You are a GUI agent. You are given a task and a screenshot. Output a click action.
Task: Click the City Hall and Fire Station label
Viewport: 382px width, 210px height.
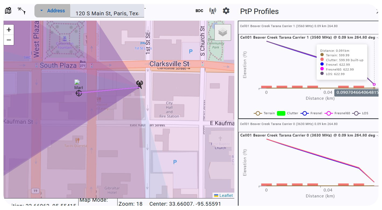[x=169, y=109]
